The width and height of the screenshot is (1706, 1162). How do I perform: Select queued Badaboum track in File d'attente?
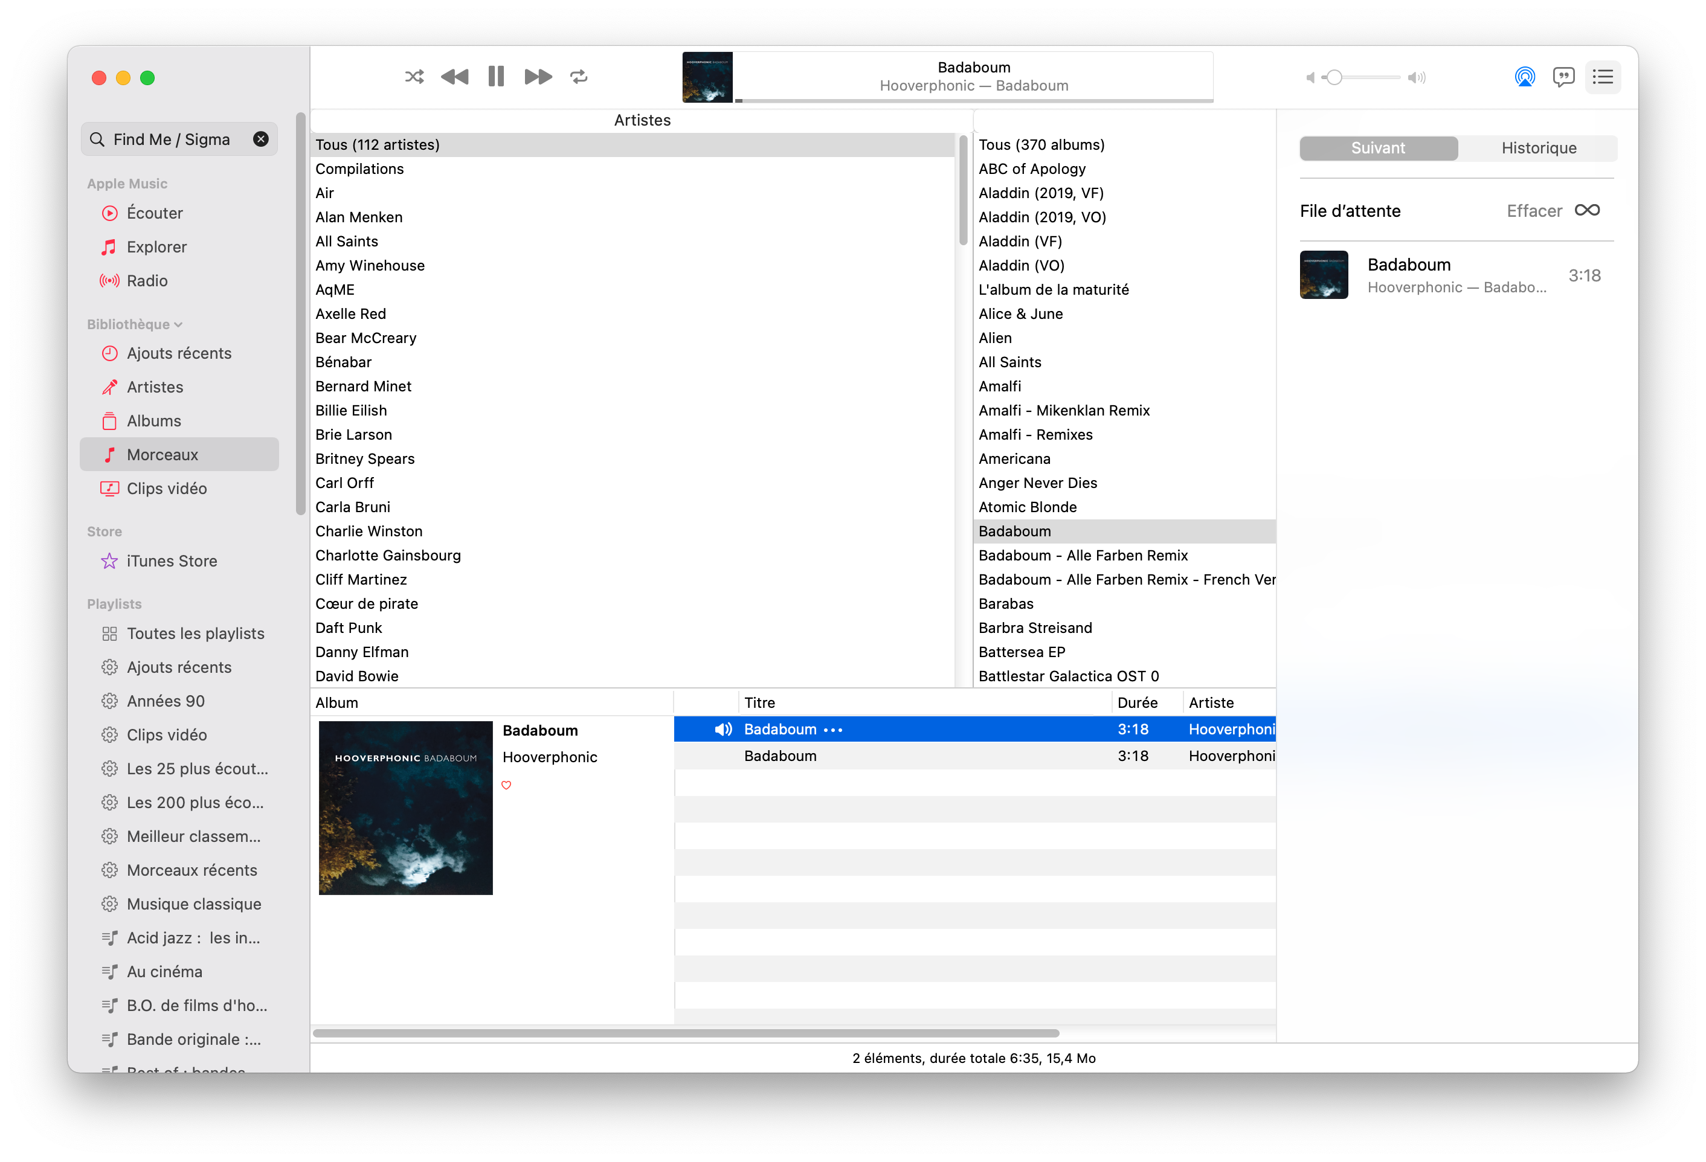point(1457,275)
